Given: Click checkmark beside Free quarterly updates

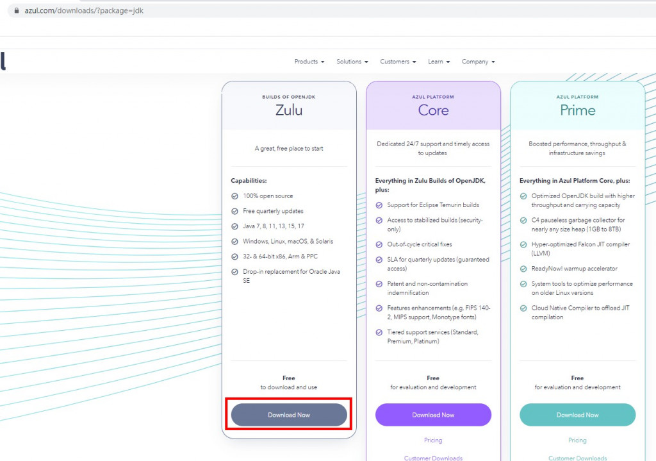Looking at the screenshot, I should point(234,211).
